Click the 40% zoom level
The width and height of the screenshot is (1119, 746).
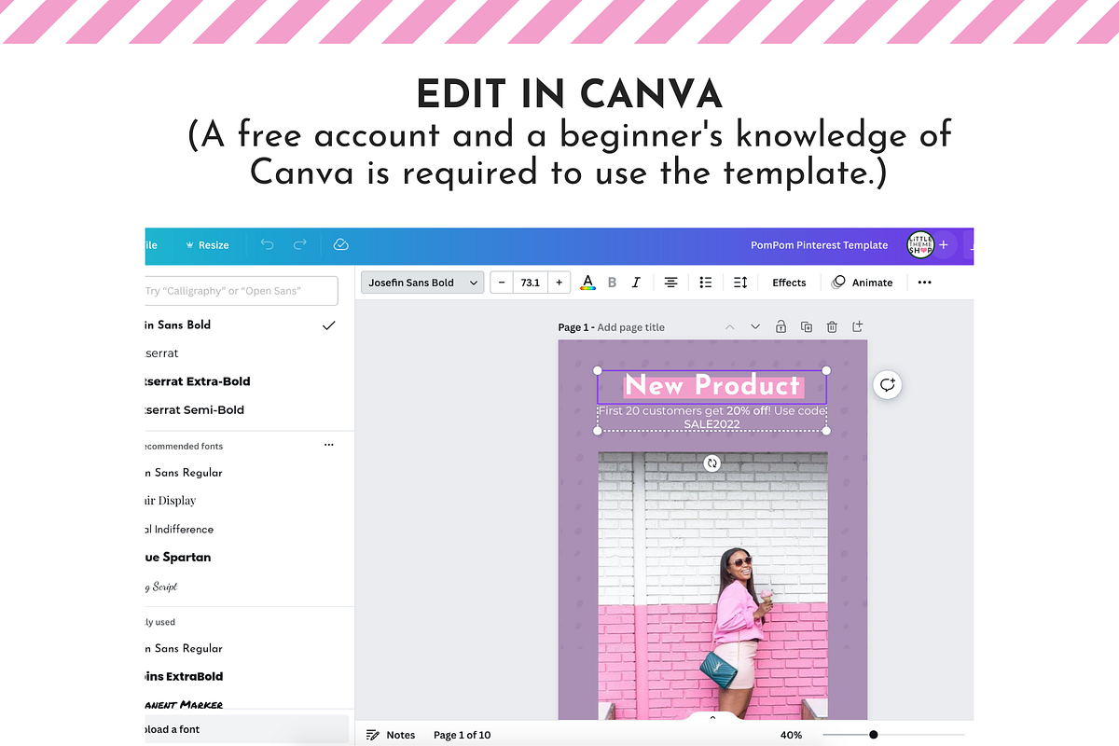791,735
